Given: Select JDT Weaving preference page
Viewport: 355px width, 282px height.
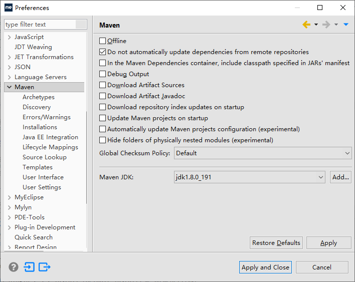Looking at the screenshot, I should point(33,47).
